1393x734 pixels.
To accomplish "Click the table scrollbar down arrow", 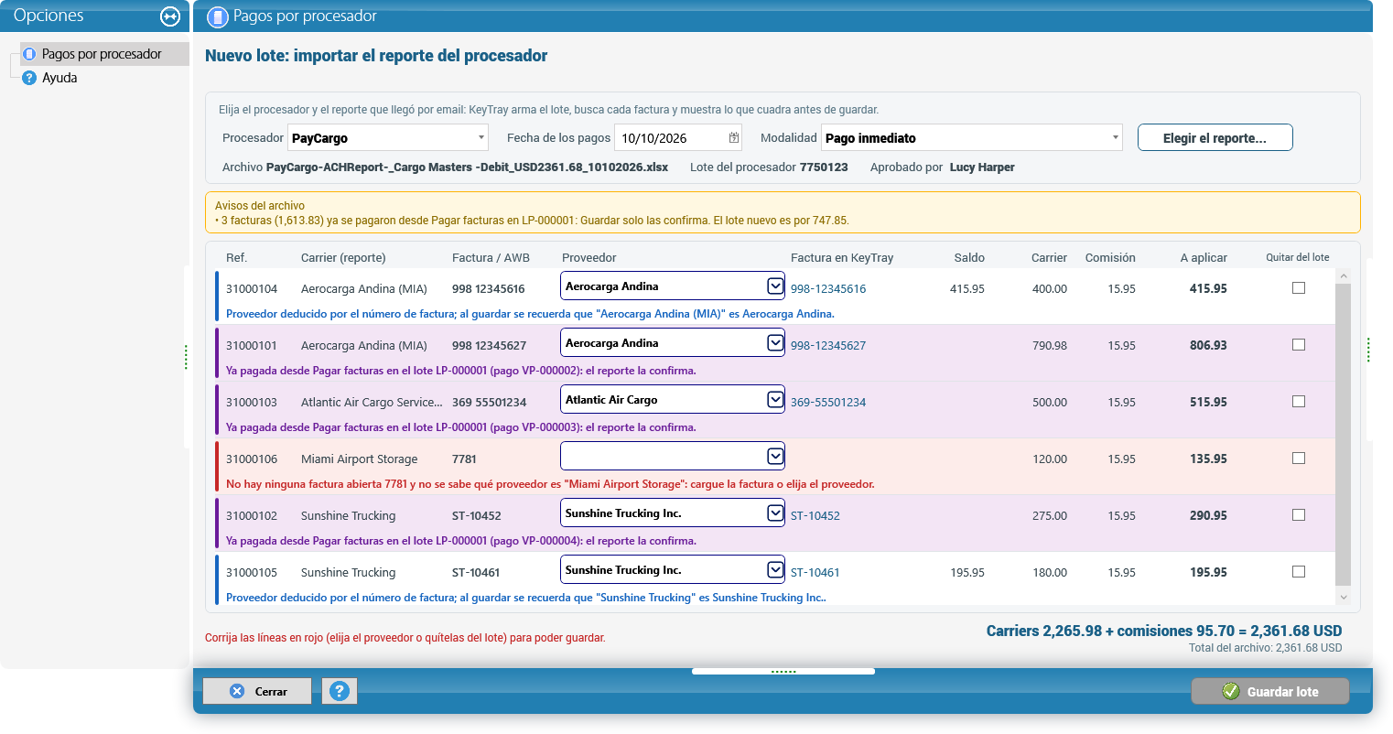I will (x=1344, y=597).
